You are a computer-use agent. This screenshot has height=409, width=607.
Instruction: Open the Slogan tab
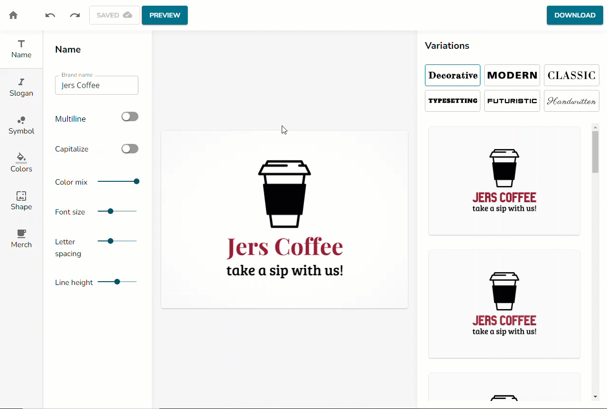pos(21,88)
